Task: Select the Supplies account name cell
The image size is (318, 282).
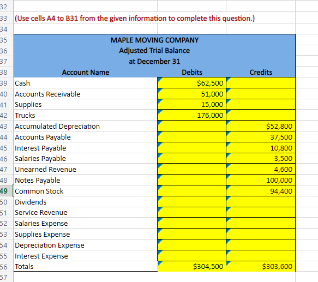Action: [85, 104]
